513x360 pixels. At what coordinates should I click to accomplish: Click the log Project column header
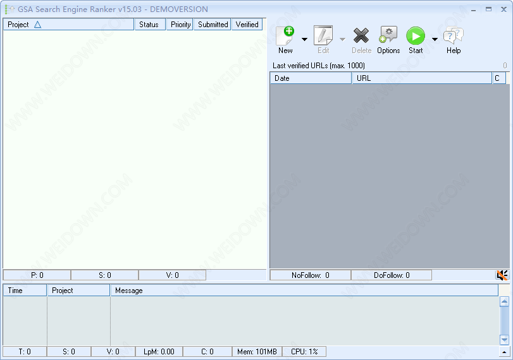tap(78, 291)
